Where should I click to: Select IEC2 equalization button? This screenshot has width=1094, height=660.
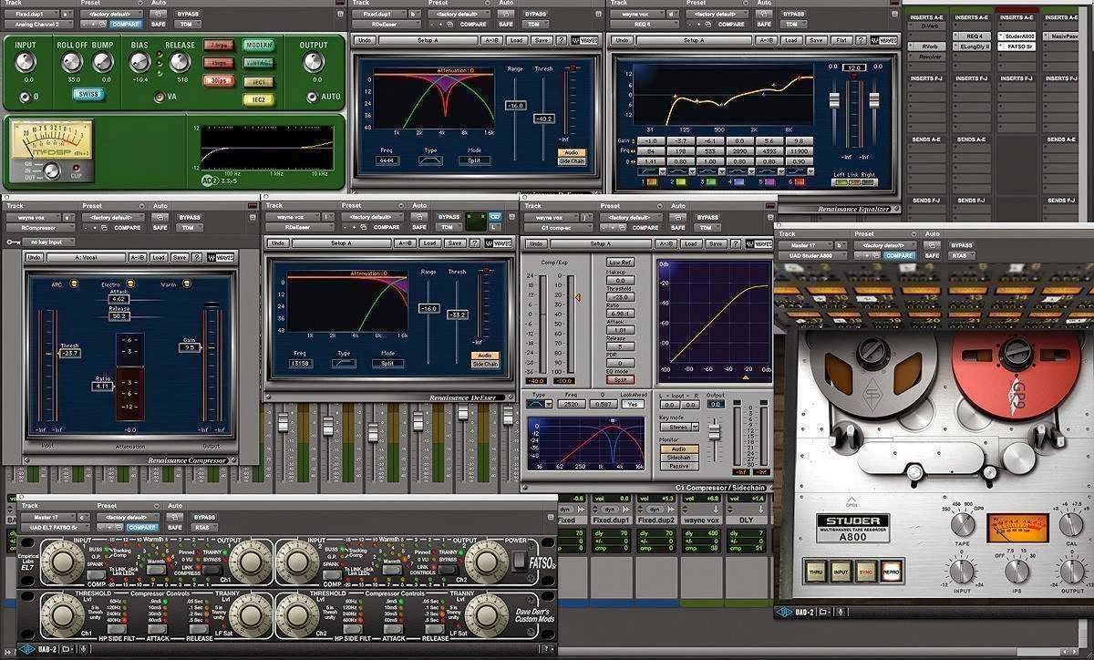coord(258,98)
